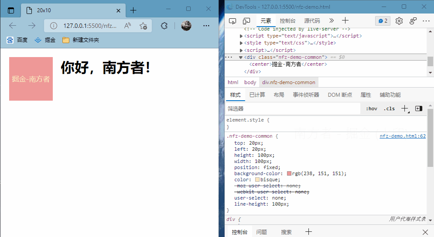Switch to the 元素 DevTools tab
434x237 pixels.
[266, 21]
